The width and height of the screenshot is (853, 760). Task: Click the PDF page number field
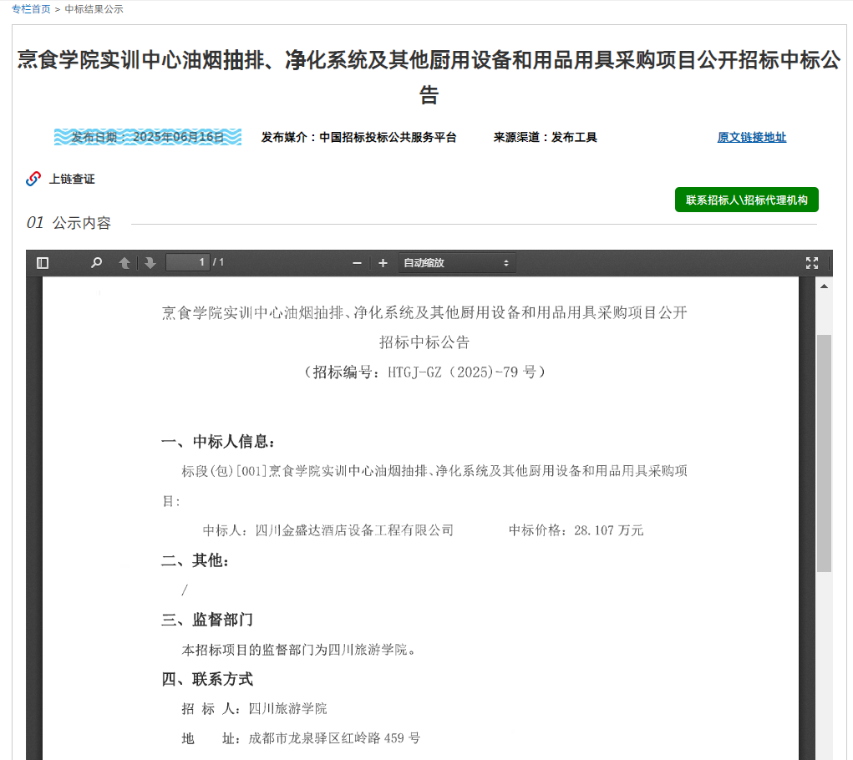[188, 262]
